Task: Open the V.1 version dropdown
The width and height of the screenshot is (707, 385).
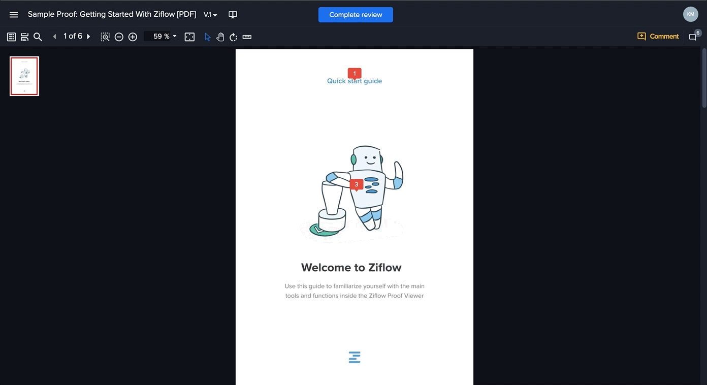Action: [x=210, y=15]
